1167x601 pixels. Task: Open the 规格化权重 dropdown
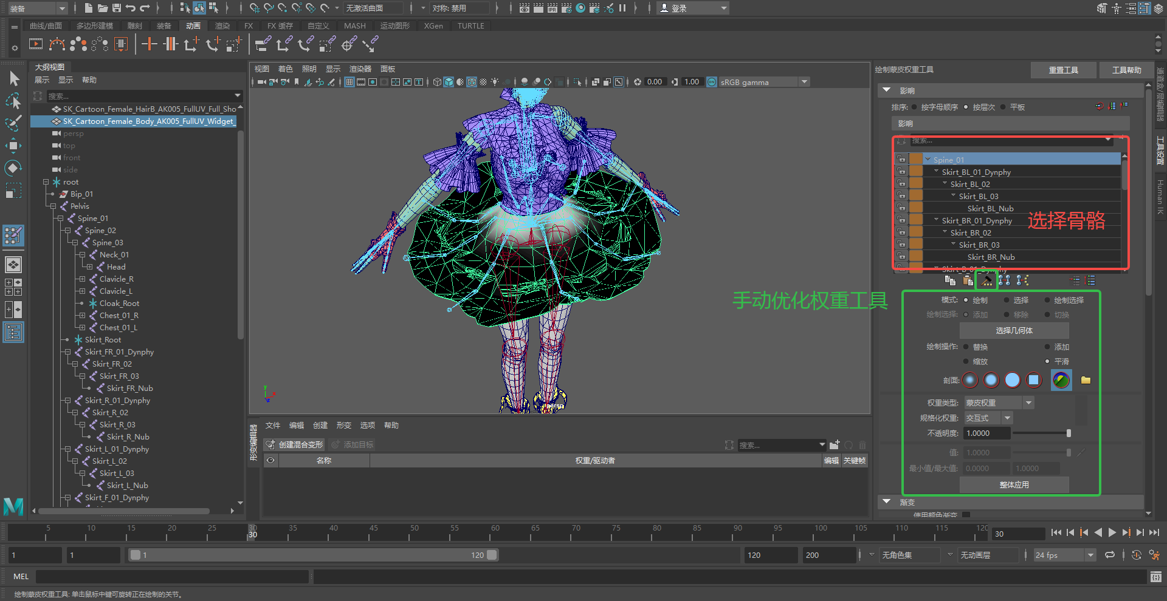pos(989,418)
